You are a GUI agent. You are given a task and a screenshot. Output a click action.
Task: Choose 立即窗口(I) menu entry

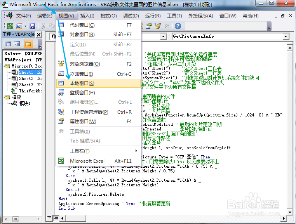click(99, 74)
